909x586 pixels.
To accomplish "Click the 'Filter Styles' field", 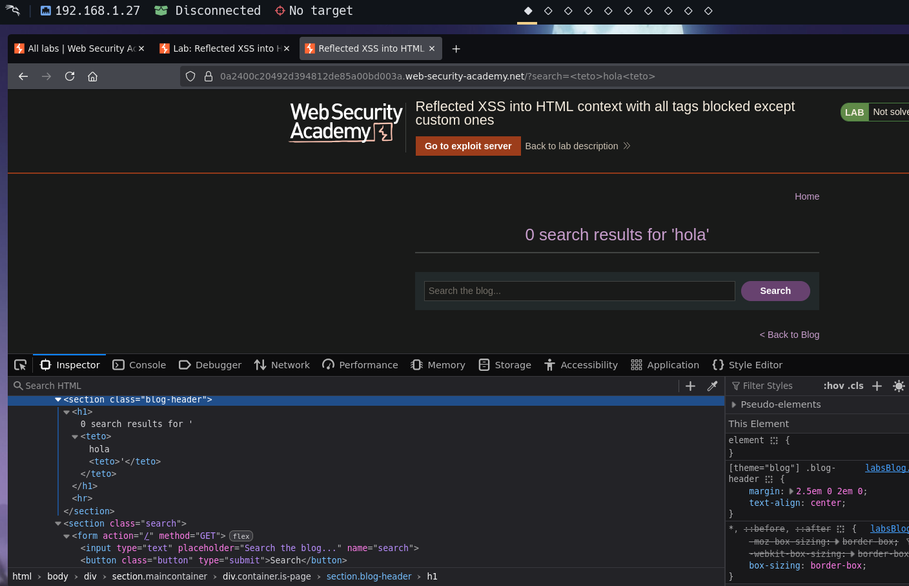I will 775,386.
